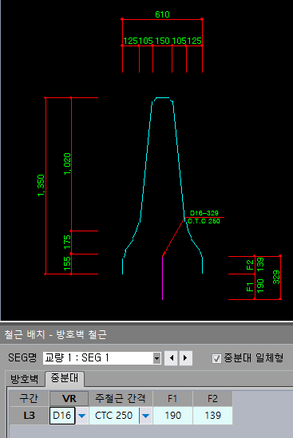Viewport: 293px width, 438px height.
Task: Click the F1 column header
Action: click(172, 399)
